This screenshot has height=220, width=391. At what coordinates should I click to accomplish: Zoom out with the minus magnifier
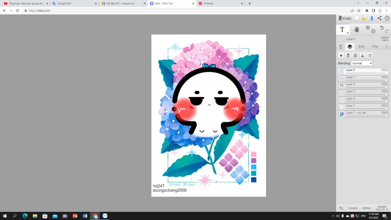point(373,31)
